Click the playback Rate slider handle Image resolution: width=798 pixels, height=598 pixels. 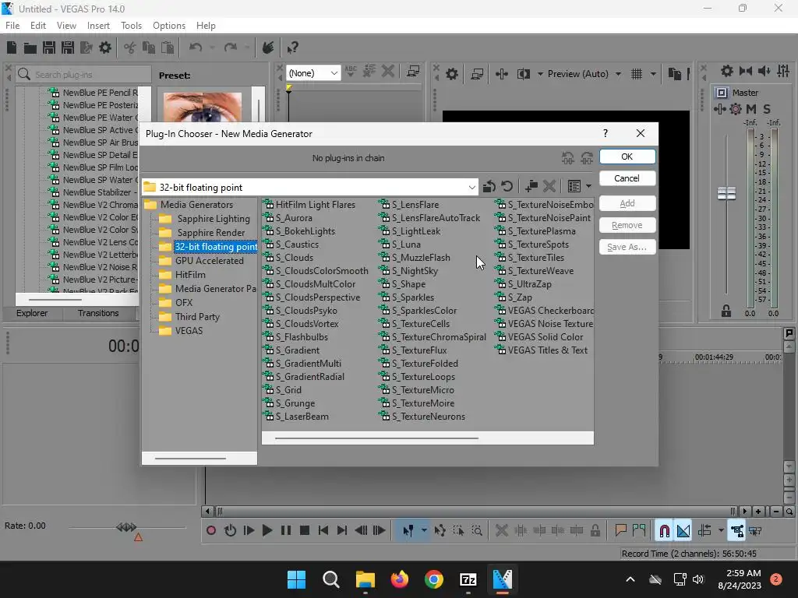126,527
